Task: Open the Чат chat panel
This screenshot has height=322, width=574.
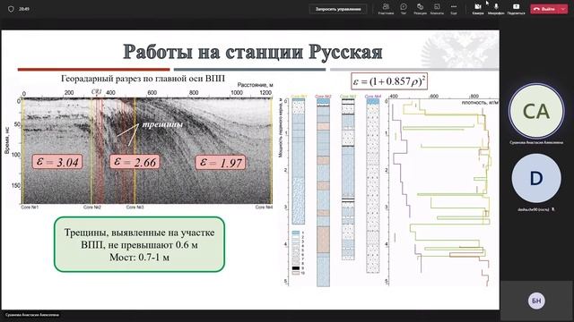Action: coord(404,9)
